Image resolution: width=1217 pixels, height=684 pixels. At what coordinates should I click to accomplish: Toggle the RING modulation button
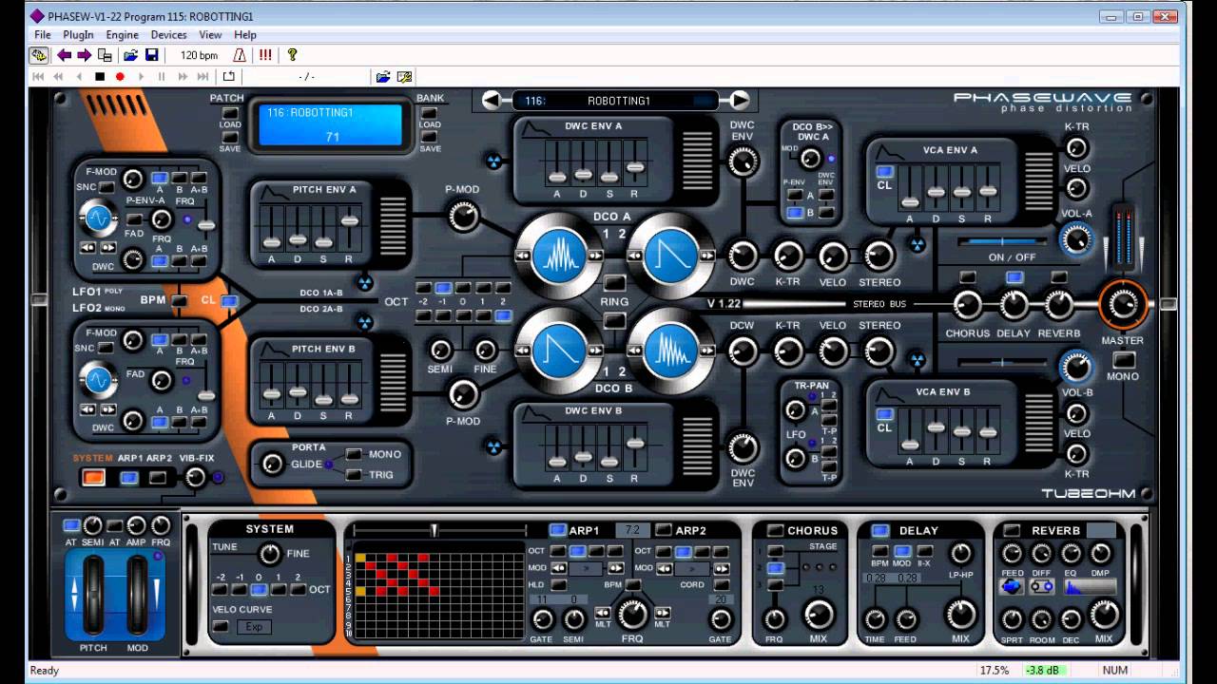(x=614, y=282)
